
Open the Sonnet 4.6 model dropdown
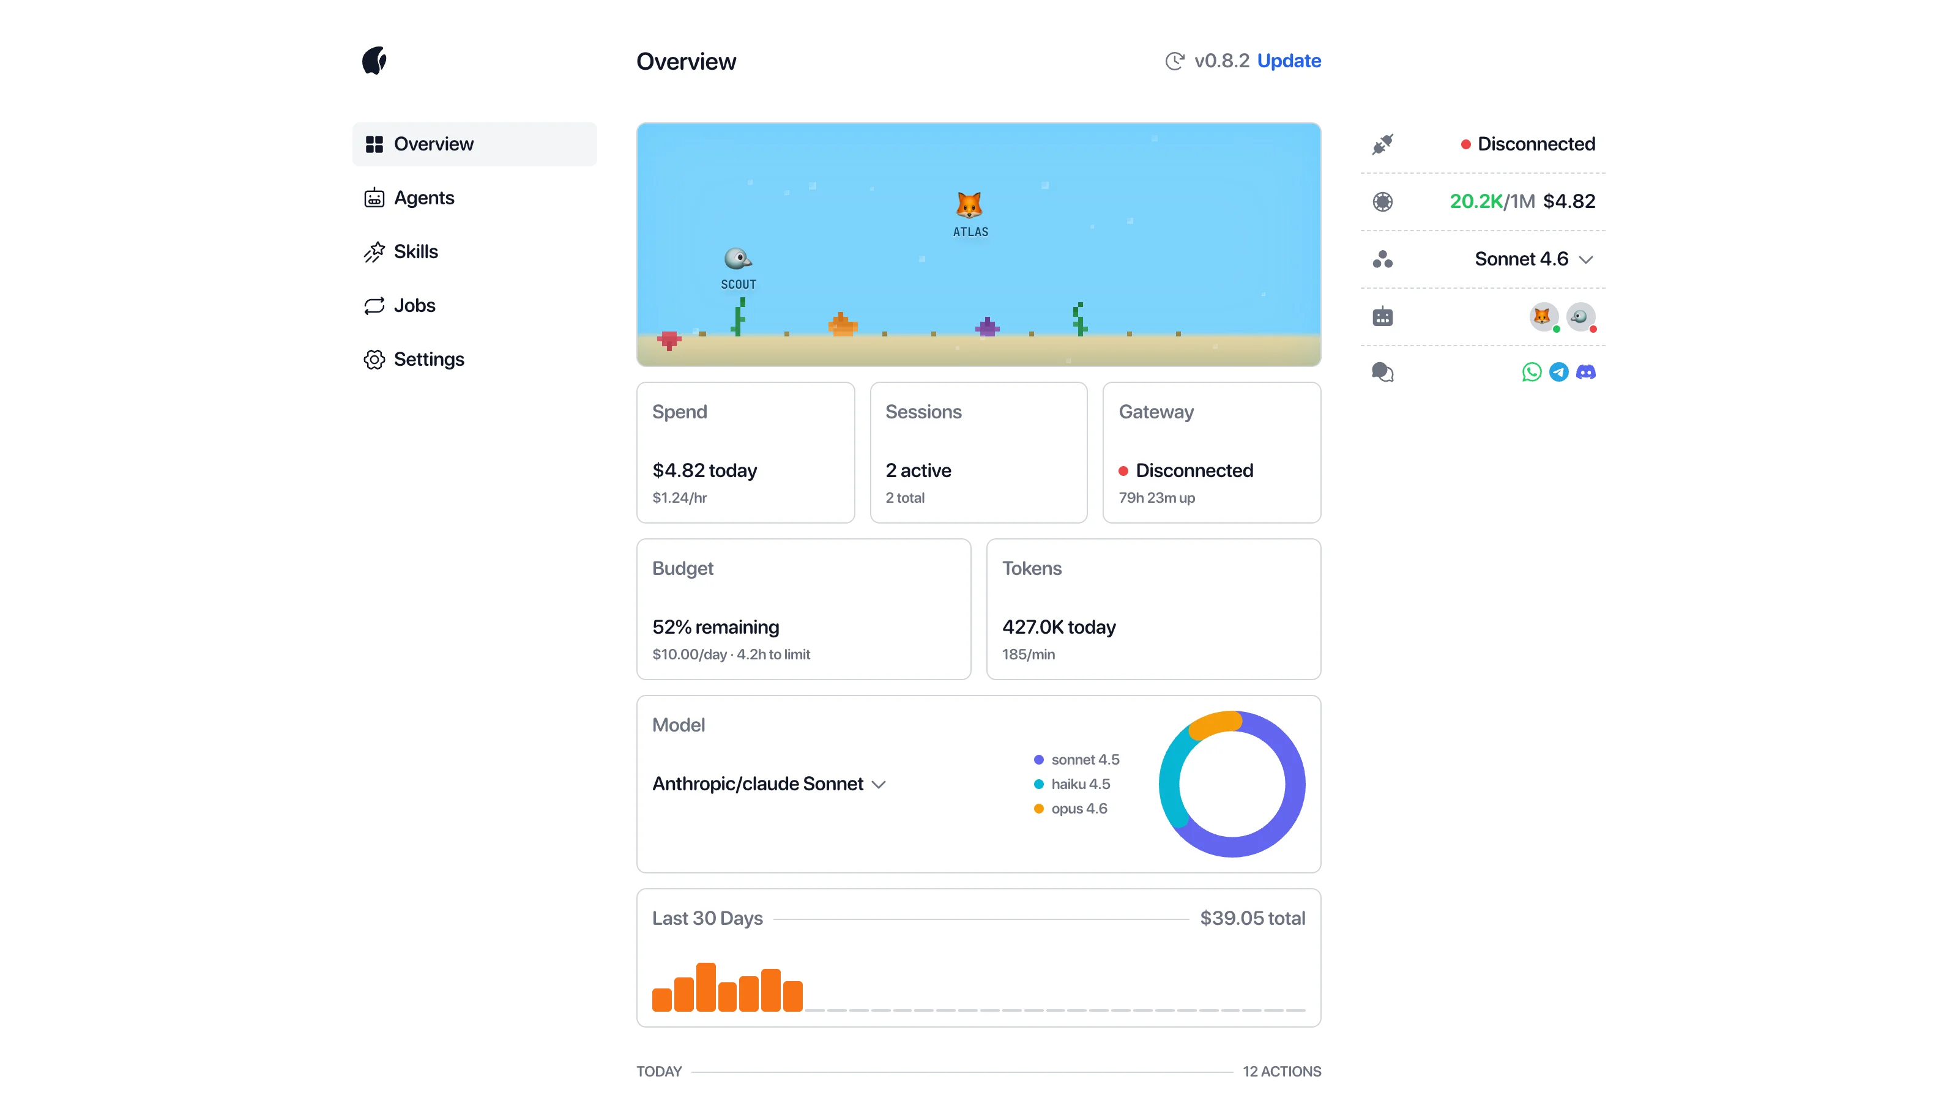pos(1521,259)
